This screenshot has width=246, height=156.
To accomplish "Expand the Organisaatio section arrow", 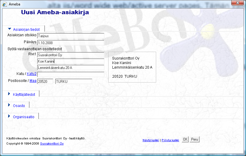I will (x=9, y=116).
